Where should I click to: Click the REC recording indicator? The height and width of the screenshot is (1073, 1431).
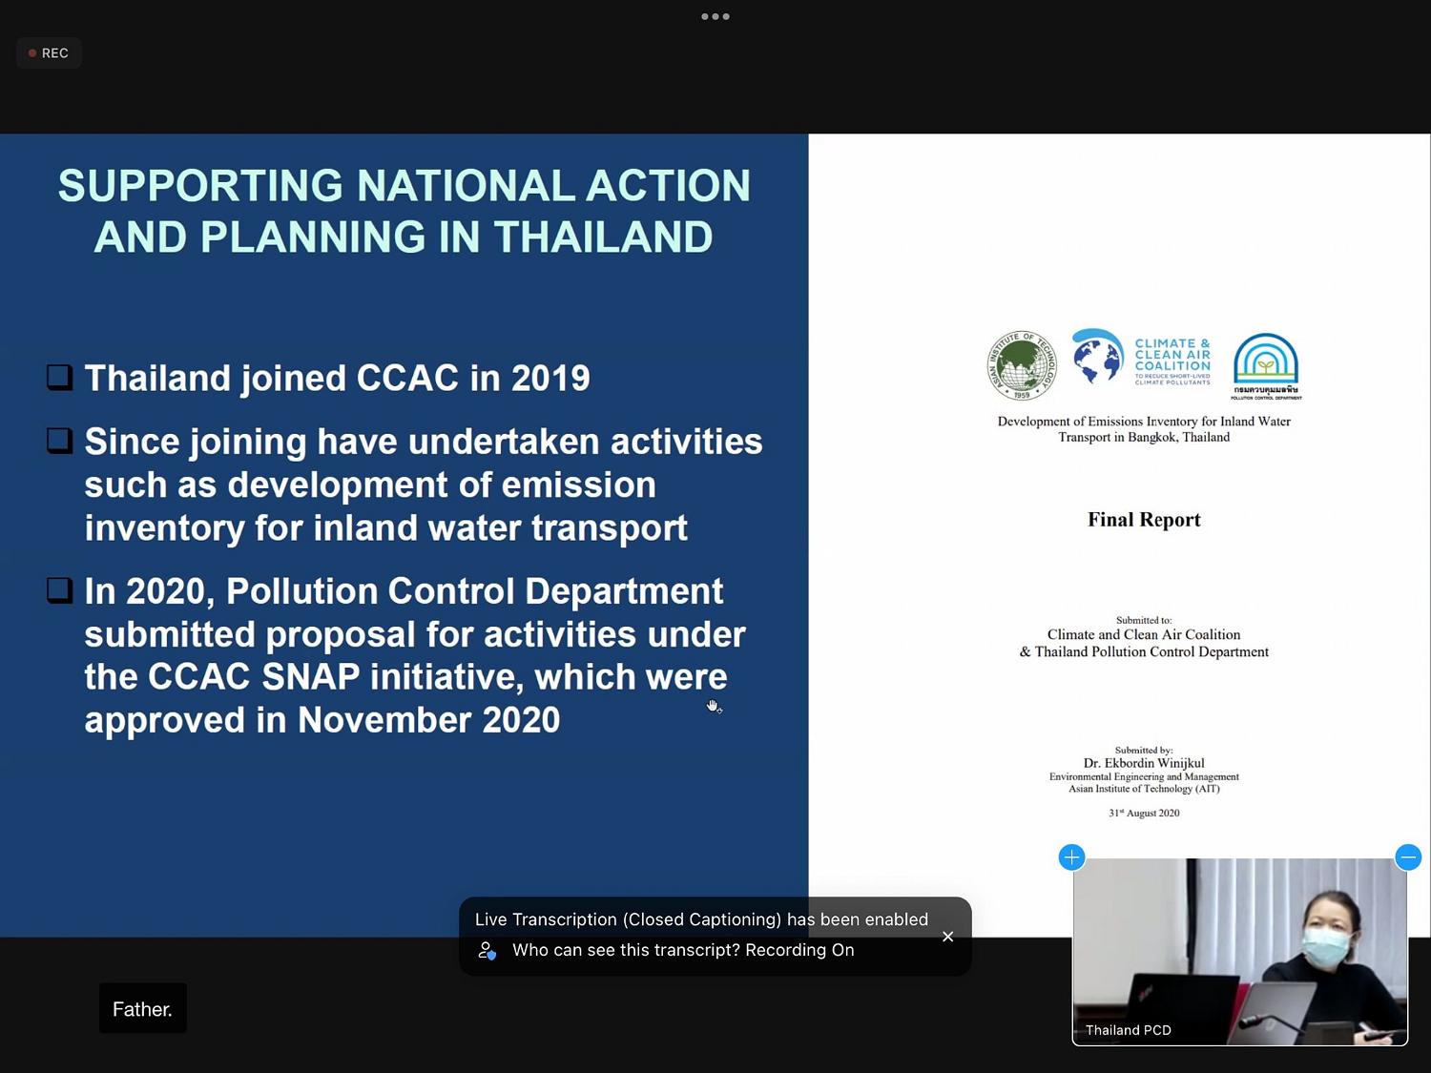[x=49, y=53]
